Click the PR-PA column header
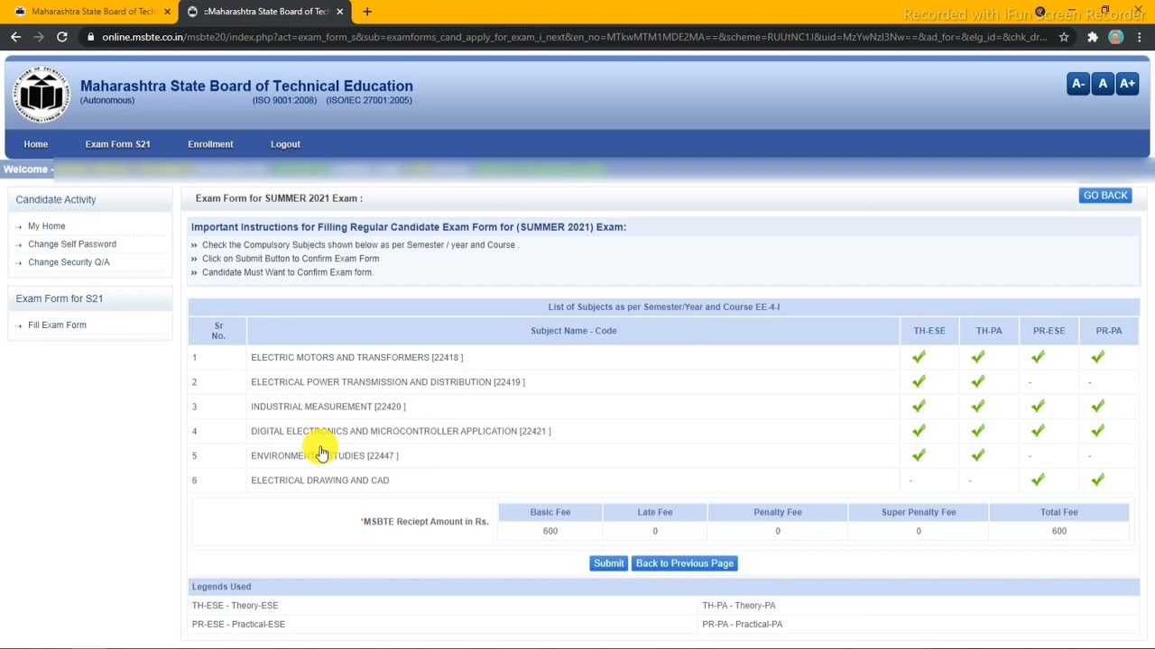This screenshot has height=649, width=1155. [1109, 331]
